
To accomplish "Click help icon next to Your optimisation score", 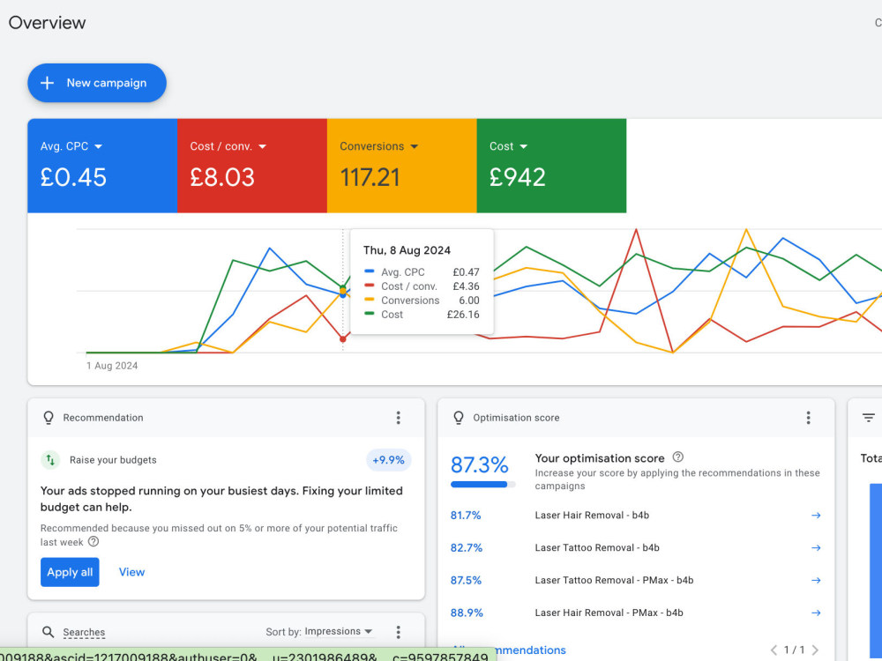I will pyautogui.click(x=678, y=457).
